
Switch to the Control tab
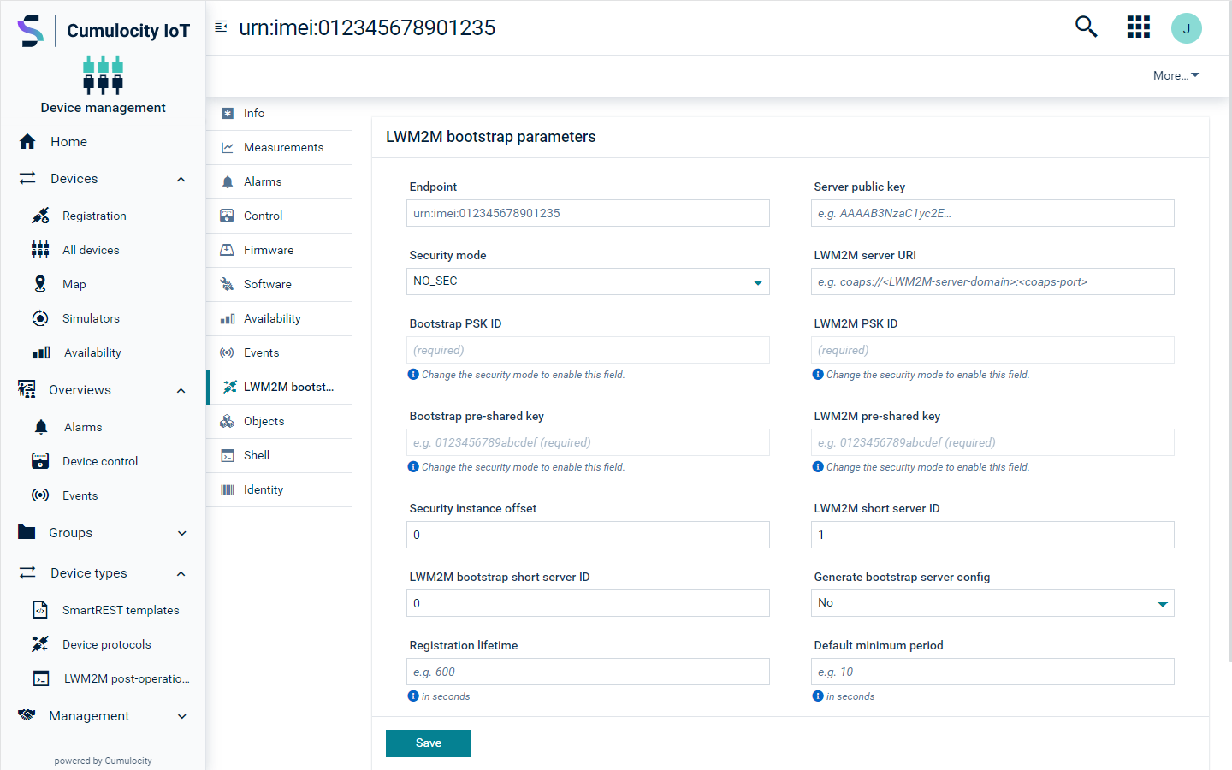(279, 216)
